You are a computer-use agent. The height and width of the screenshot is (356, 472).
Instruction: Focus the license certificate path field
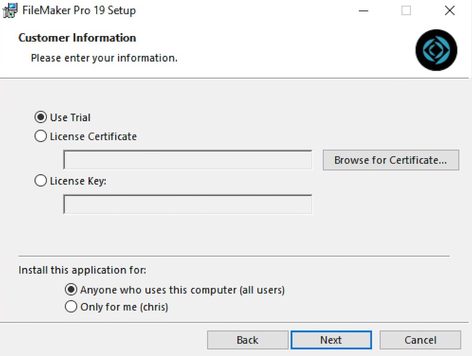click(188, 160)
